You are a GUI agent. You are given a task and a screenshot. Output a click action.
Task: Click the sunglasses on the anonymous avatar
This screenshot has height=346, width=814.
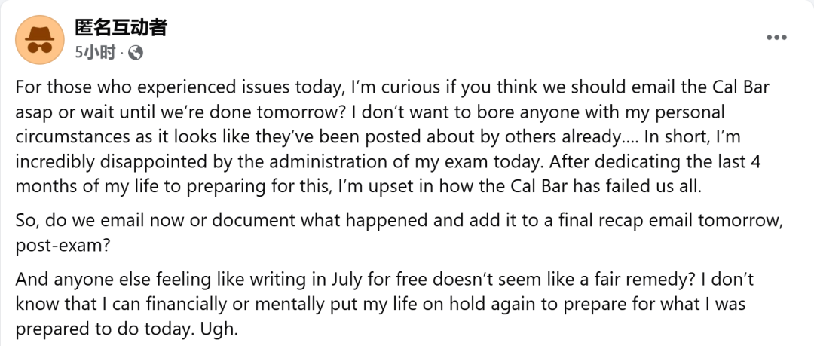[40, 47]
